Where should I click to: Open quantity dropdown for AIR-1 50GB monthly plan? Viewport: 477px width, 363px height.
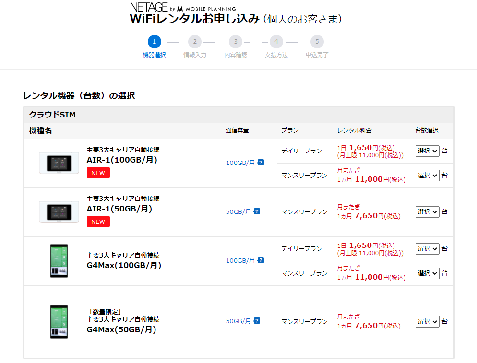pyautogui.click(x=427, y=211)
